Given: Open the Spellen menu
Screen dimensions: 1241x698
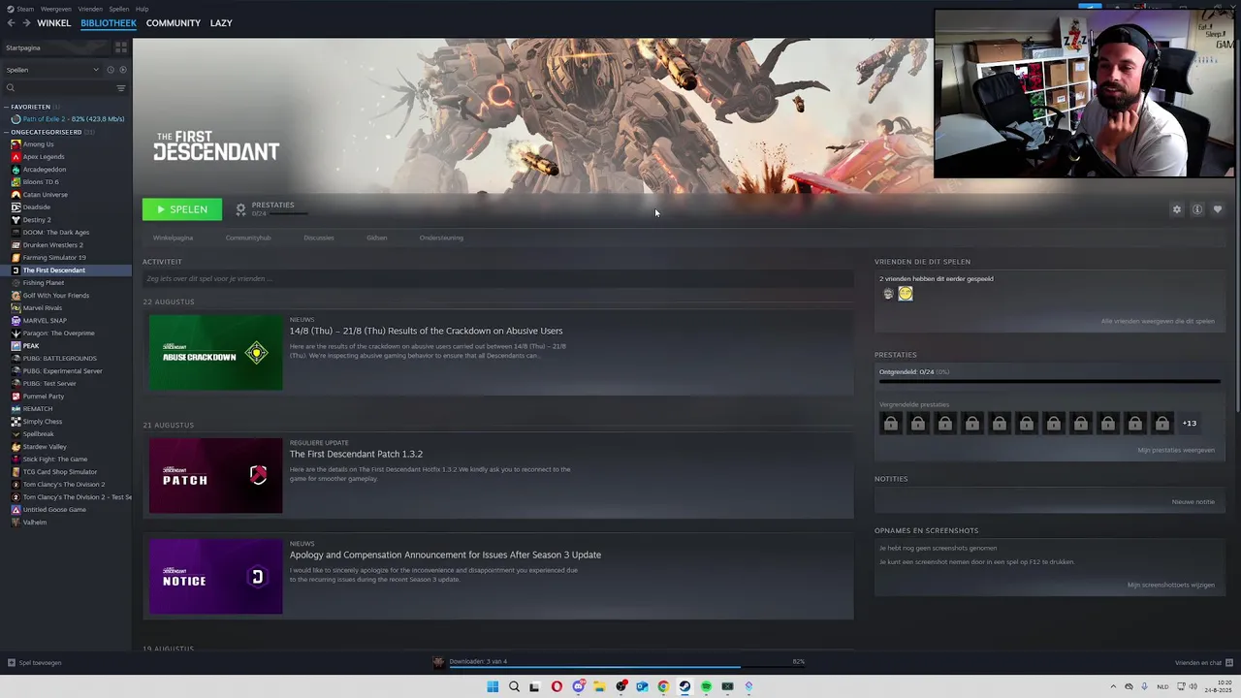Looking at the screenshot, I should pyautogui.click(x=118, y=9).
